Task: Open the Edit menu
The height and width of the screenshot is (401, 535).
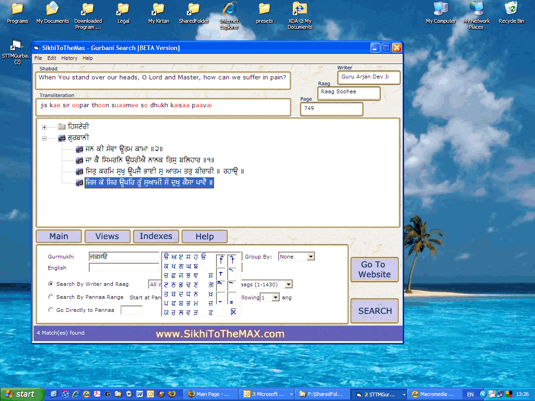Action: (x=52, y=58)
